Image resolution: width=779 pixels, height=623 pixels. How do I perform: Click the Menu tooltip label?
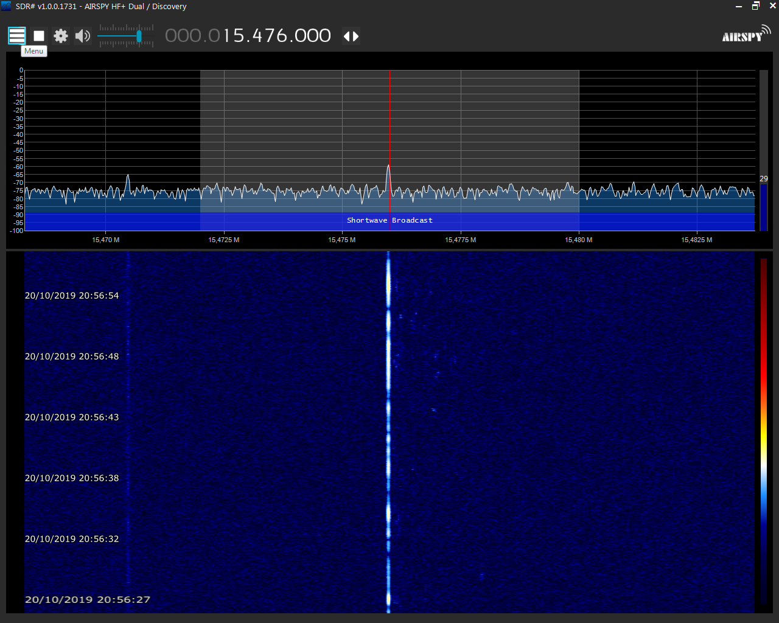point(34,51)
